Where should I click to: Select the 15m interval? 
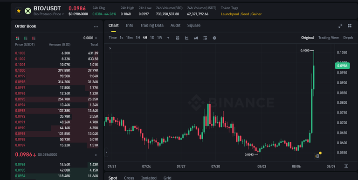[x=130, y=38]
